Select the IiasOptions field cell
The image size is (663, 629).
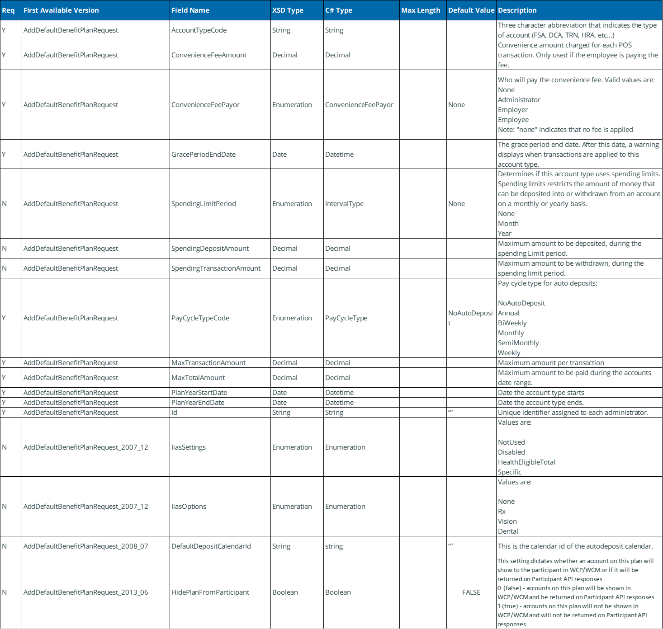click(x=220, y=507)
